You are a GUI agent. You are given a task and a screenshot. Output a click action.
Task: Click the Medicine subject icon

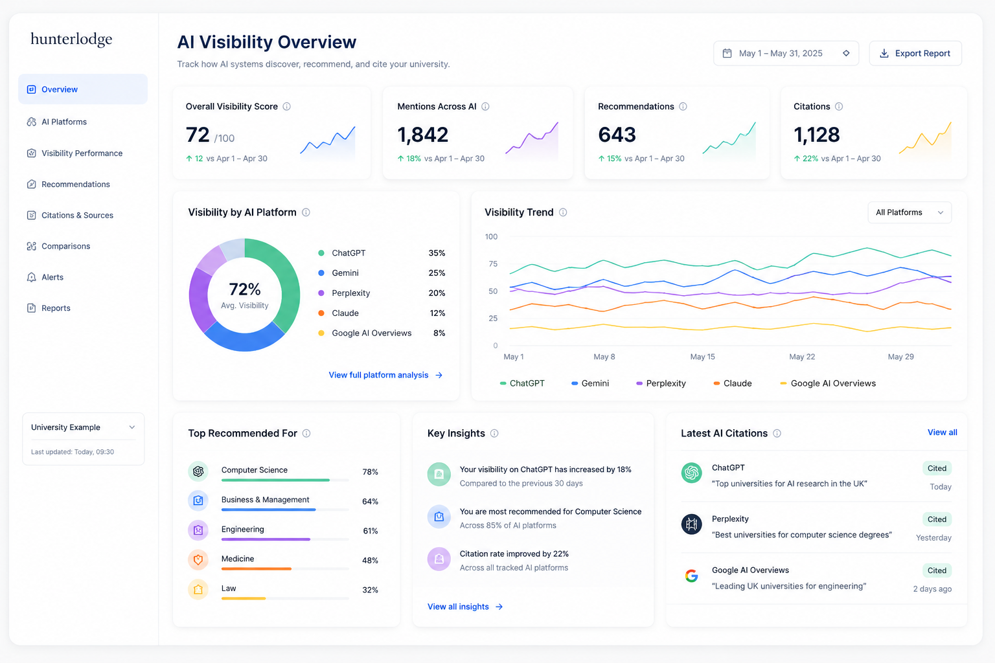click(198, 559)
